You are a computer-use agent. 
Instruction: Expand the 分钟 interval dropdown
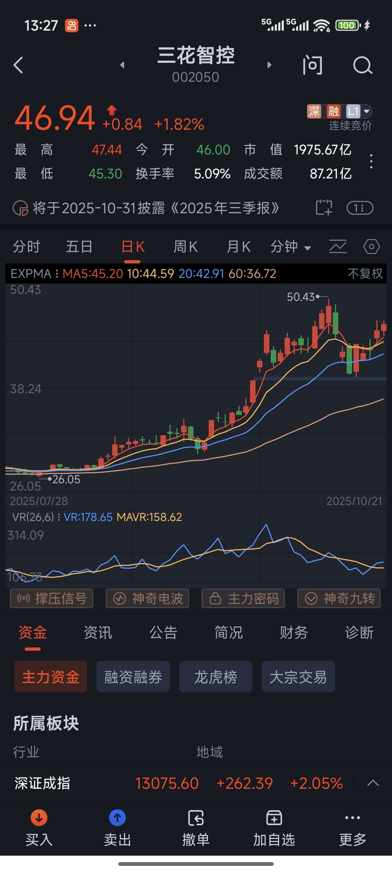click(291, 247)
